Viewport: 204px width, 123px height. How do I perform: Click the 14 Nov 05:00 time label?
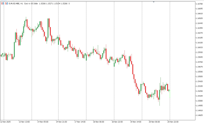tap(43, 122)
